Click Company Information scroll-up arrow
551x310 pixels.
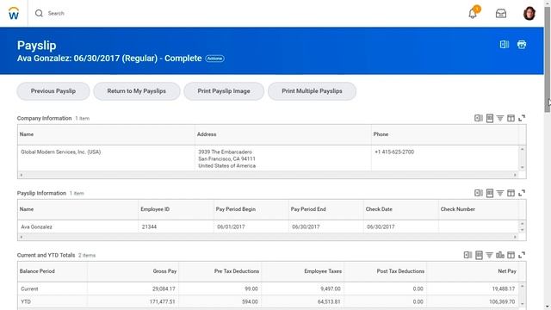point(523,149)
